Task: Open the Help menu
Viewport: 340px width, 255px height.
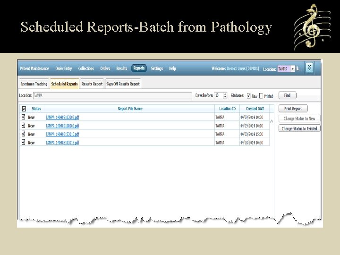Action: [172, 68]
